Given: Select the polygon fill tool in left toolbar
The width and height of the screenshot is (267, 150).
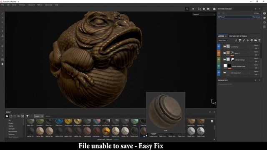Looking at the screenshot, I should pos(3,27).
